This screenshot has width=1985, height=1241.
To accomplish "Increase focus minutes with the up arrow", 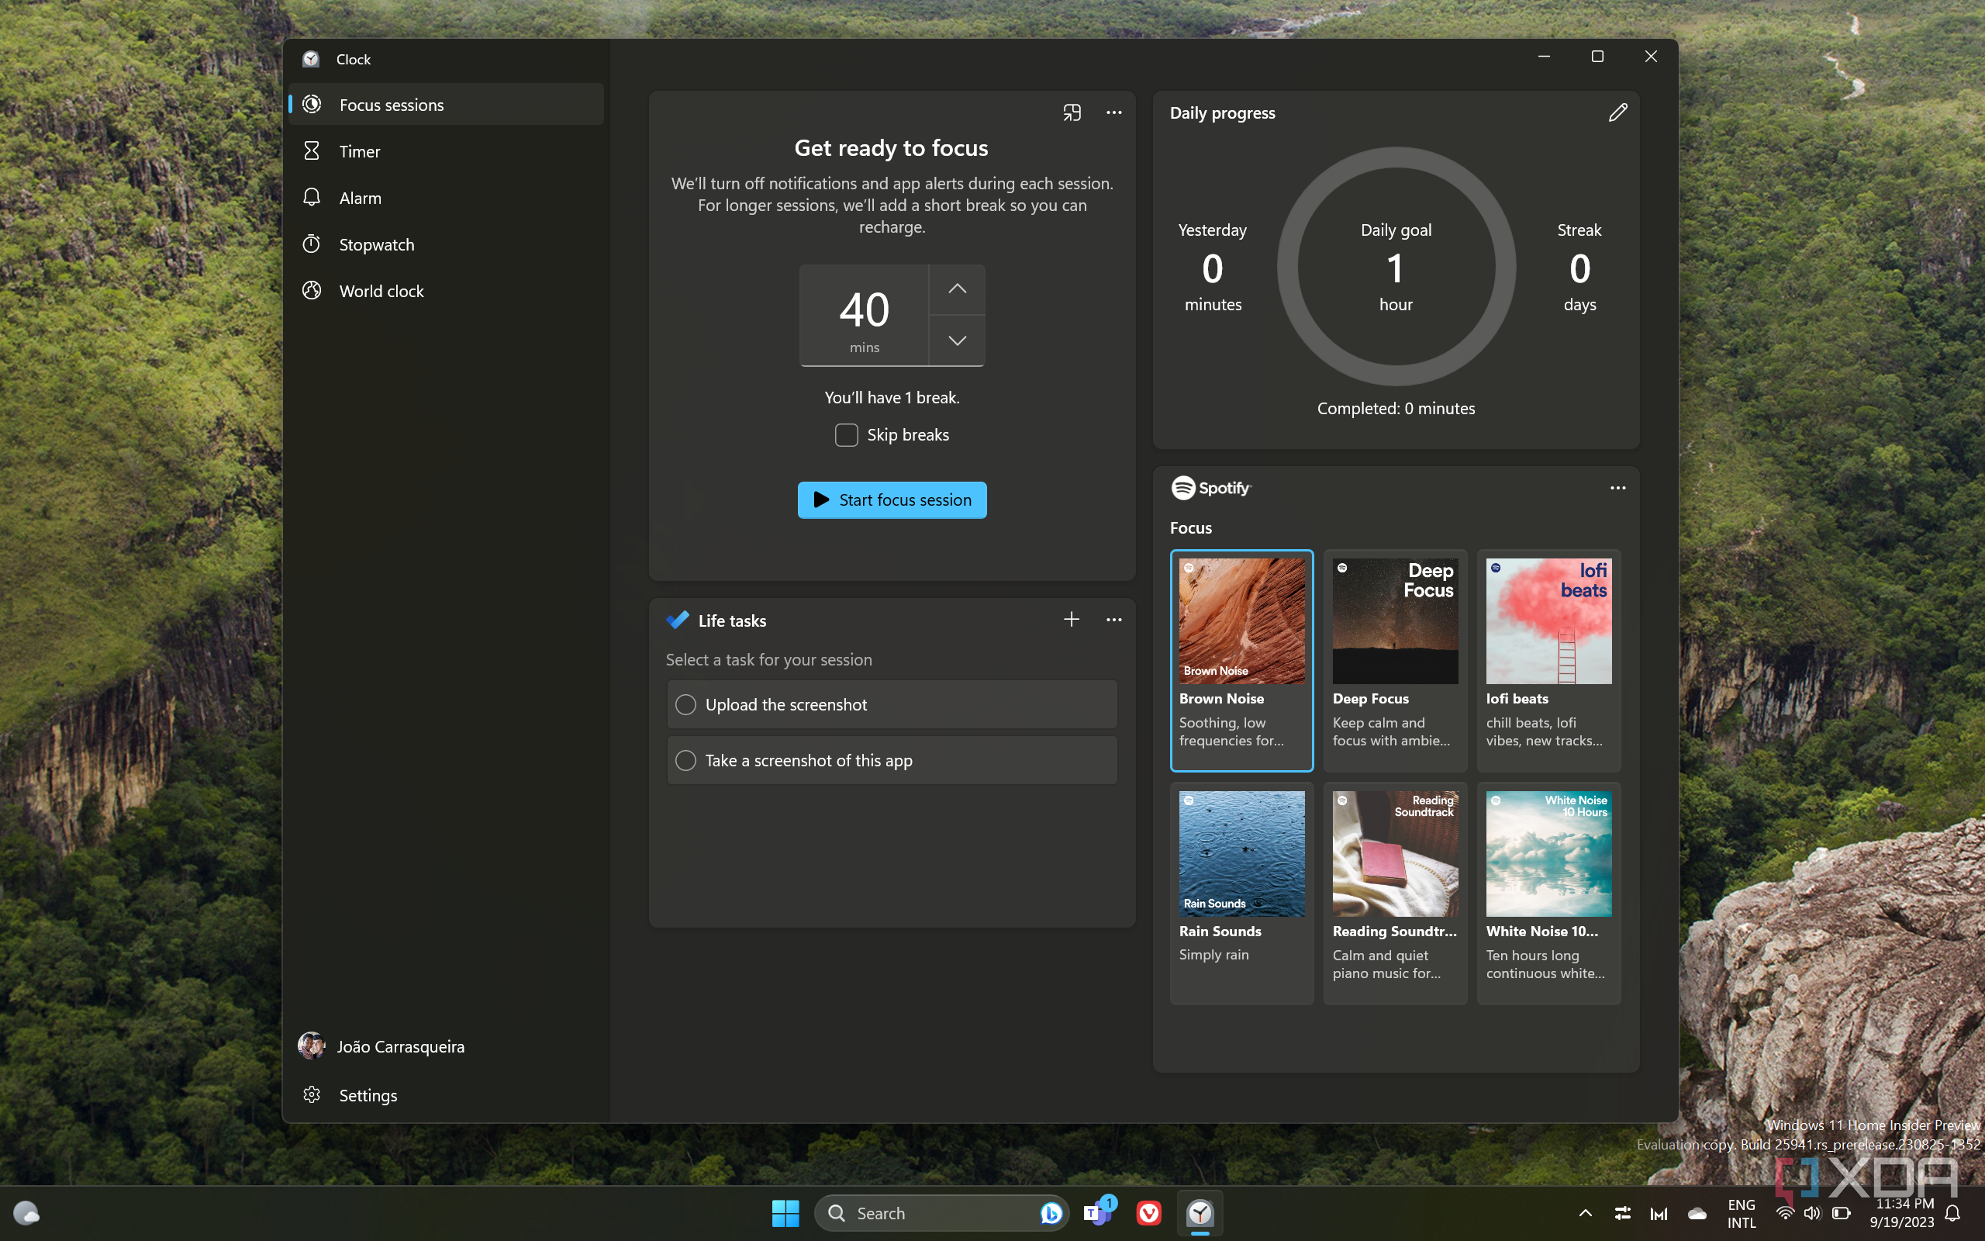I will point(958,289).
